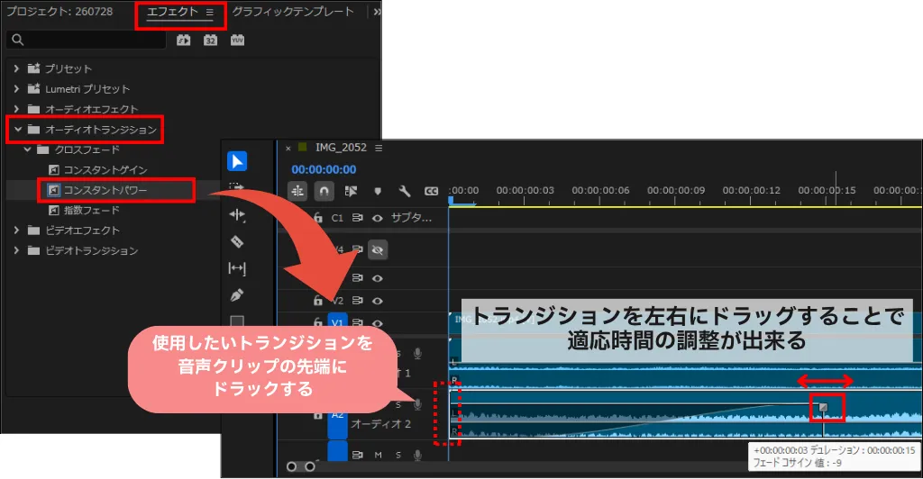The height and width of the screenshot is (479, 923).
Task: Click right handle of timeline zoom scrollbar
Action: pos(310,466)
